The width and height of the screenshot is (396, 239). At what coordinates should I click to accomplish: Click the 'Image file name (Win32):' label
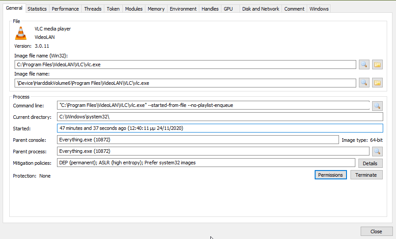click(x=41, y=56)
